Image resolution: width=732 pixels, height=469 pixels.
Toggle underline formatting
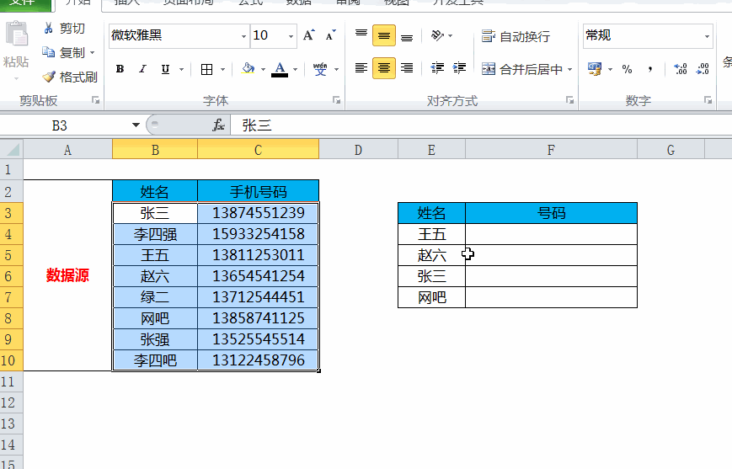pyautogui.click(x=165, y=69)
